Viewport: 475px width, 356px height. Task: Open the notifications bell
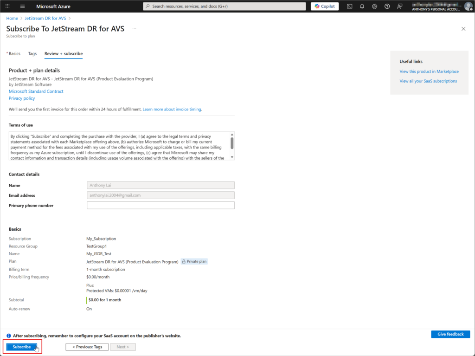[362, 6]
